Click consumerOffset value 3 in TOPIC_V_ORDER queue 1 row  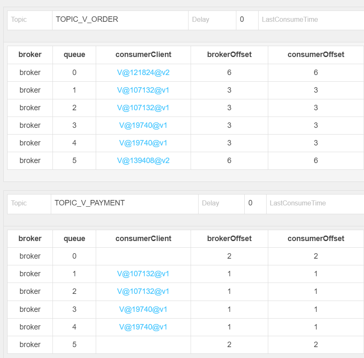coord(316,90)
